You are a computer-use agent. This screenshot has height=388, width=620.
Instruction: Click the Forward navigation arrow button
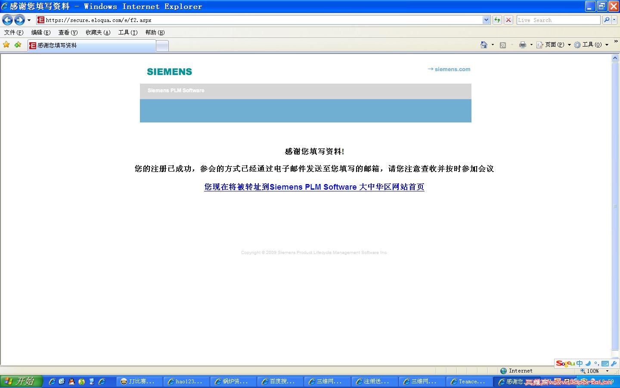[19, 20]
